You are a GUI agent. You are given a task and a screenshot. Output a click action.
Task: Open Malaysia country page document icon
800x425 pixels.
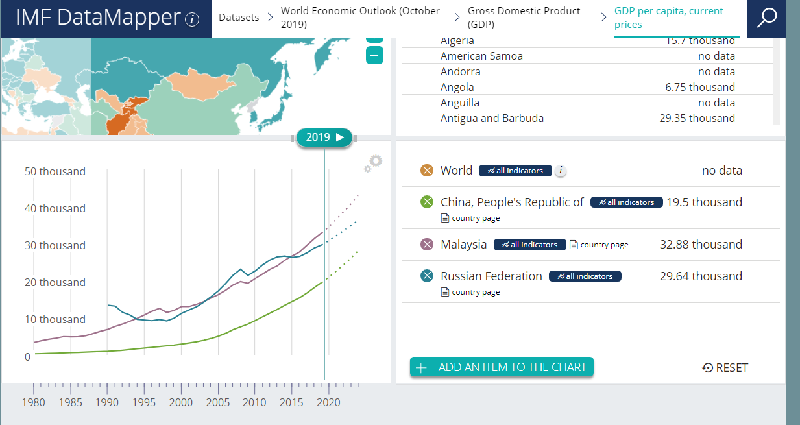click(x=574, y=245)
